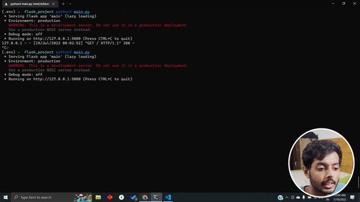Show hidden system tray icons

click(x=287, y=197)
